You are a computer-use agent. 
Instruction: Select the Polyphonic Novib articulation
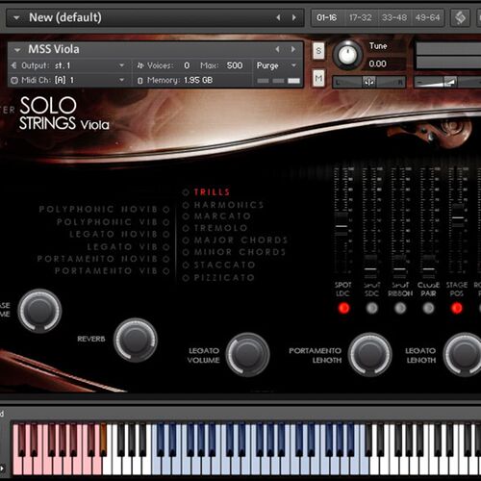point(104,210)
